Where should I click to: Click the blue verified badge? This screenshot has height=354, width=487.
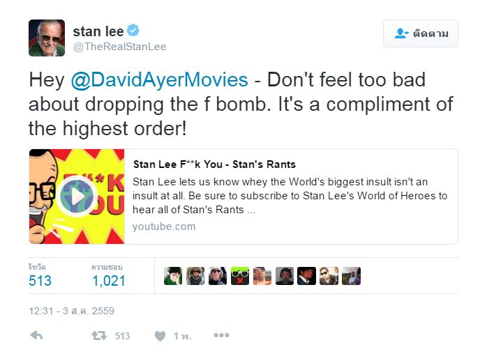tap(133, 31)
